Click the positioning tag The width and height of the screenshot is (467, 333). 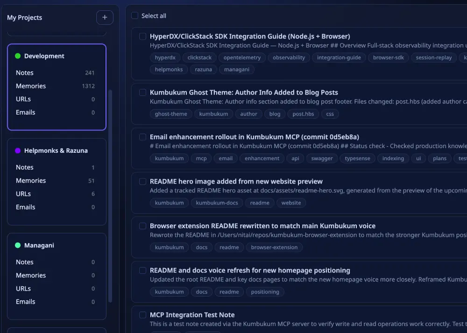(265, 292)
